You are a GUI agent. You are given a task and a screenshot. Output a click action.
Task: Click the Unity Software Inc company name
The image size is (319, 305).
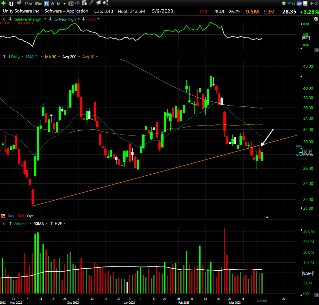point(21,11)
